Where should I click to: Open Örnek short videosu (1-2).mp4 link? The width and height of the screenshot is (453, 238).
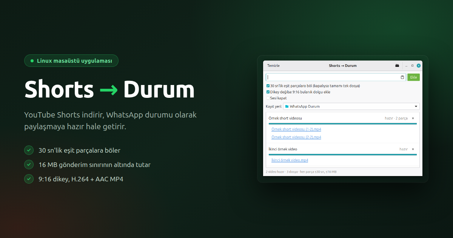pyautogui.click(x=296, y=129)
